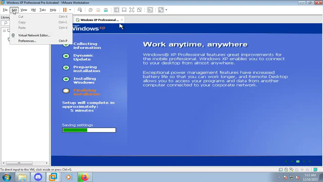This screenshot has height=182, width=323.
Task: Click the library scrollbar left arrow
Action: (x=4, y=163)
